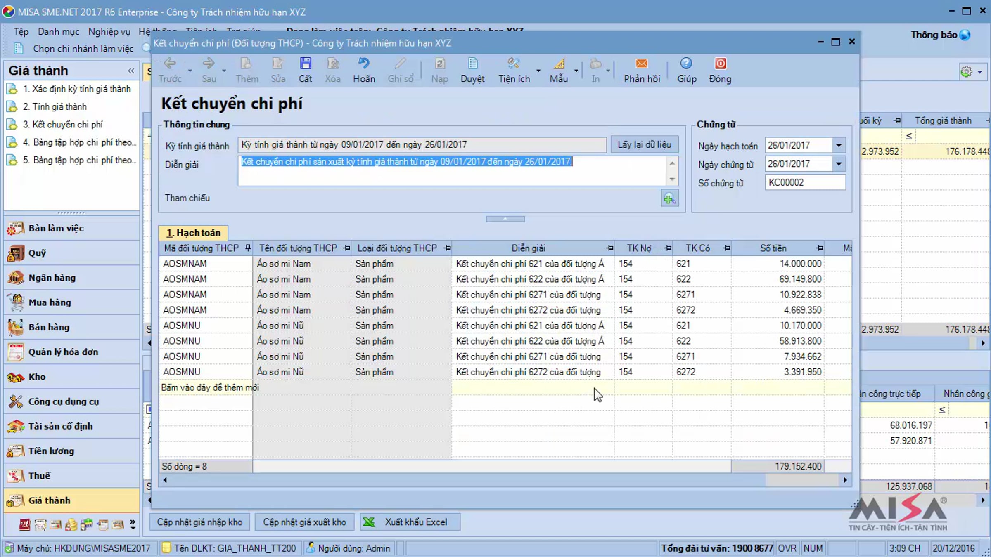Open the Ngân hàng module
Viewport: 991px width, 557px height.
coord(72,278)
